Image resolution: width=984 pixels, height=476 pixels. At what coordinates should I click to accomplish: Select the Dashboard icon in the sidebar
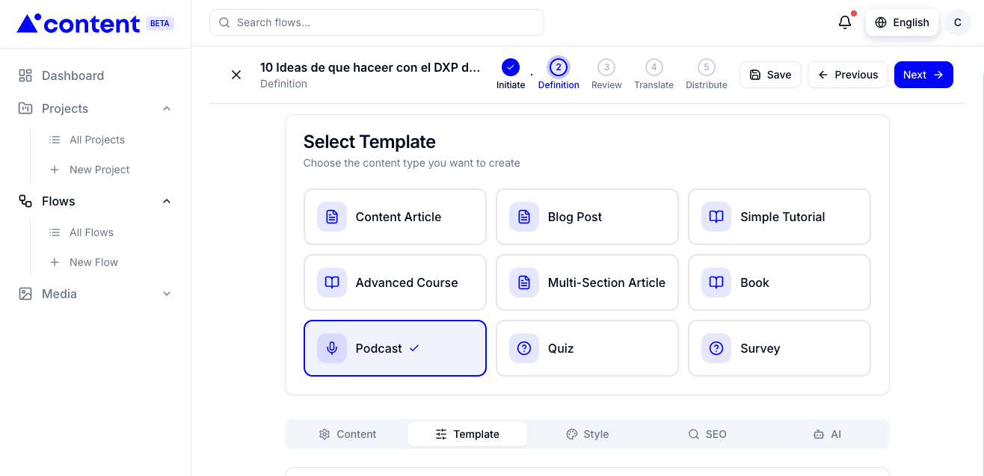[25, 75]
